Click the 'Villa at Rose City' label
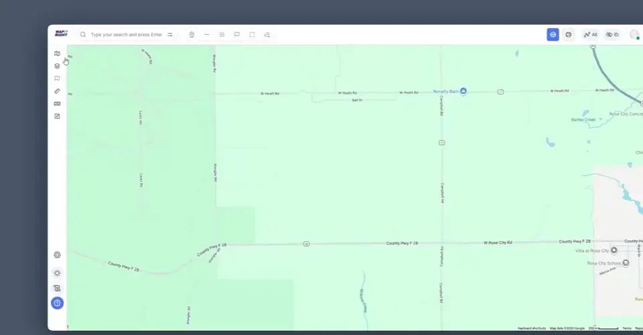This screenshot has height=335, width=643. [592, 251]
